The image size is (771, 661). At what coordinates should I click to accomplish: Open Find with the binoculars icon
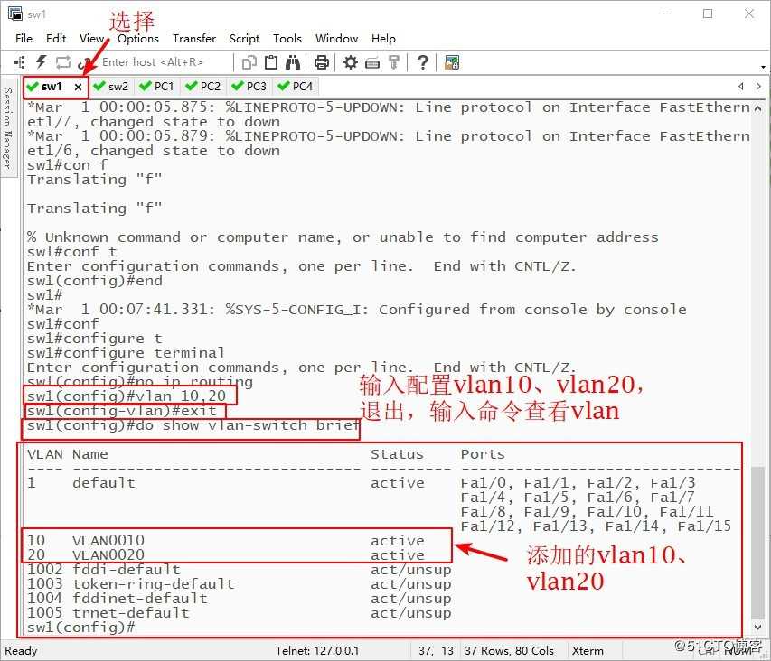(x=293, y=62)
